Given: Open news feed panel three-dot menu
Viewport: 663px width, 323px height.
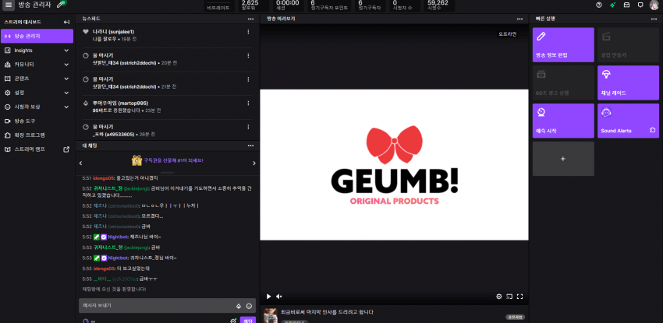Looking at the screenshot, I should pos(250,19).
